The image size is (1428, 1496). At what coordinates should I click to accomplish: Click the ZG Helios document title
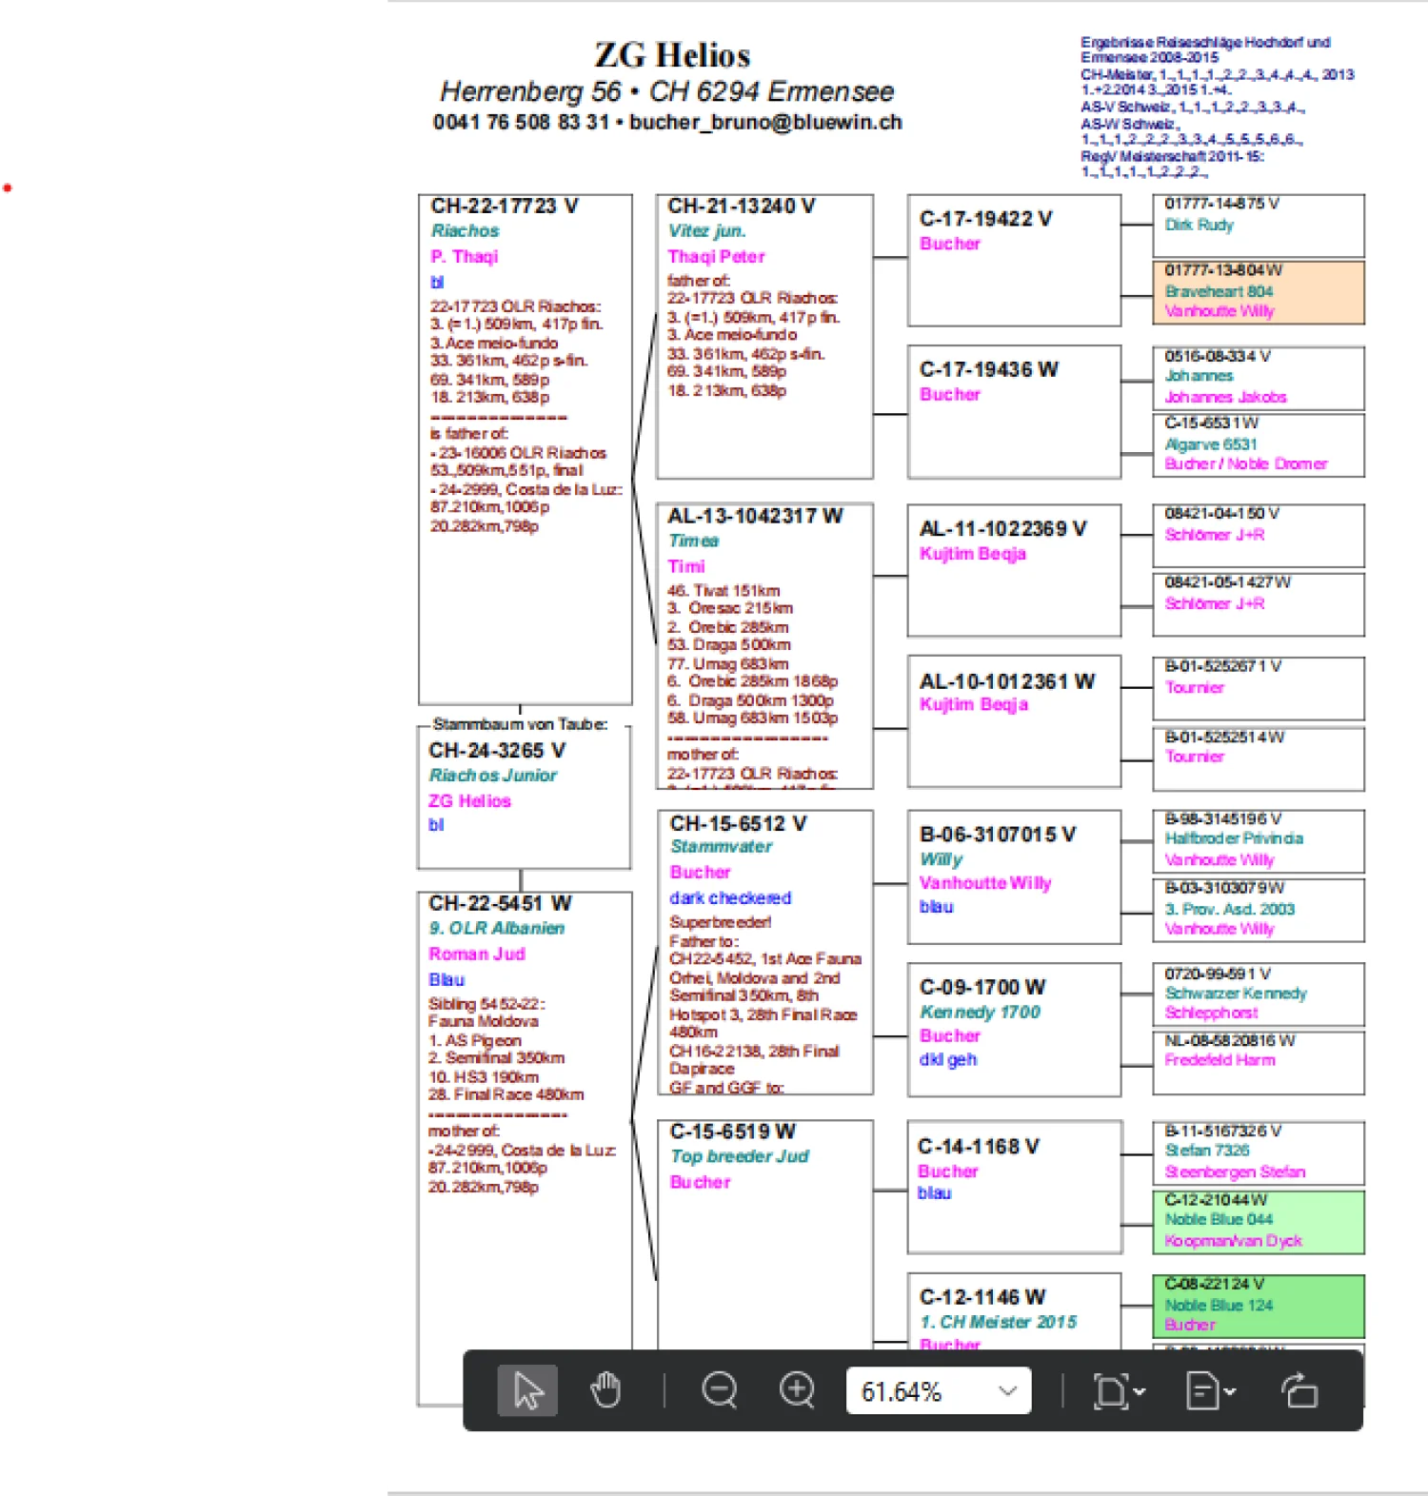(672, 55)
